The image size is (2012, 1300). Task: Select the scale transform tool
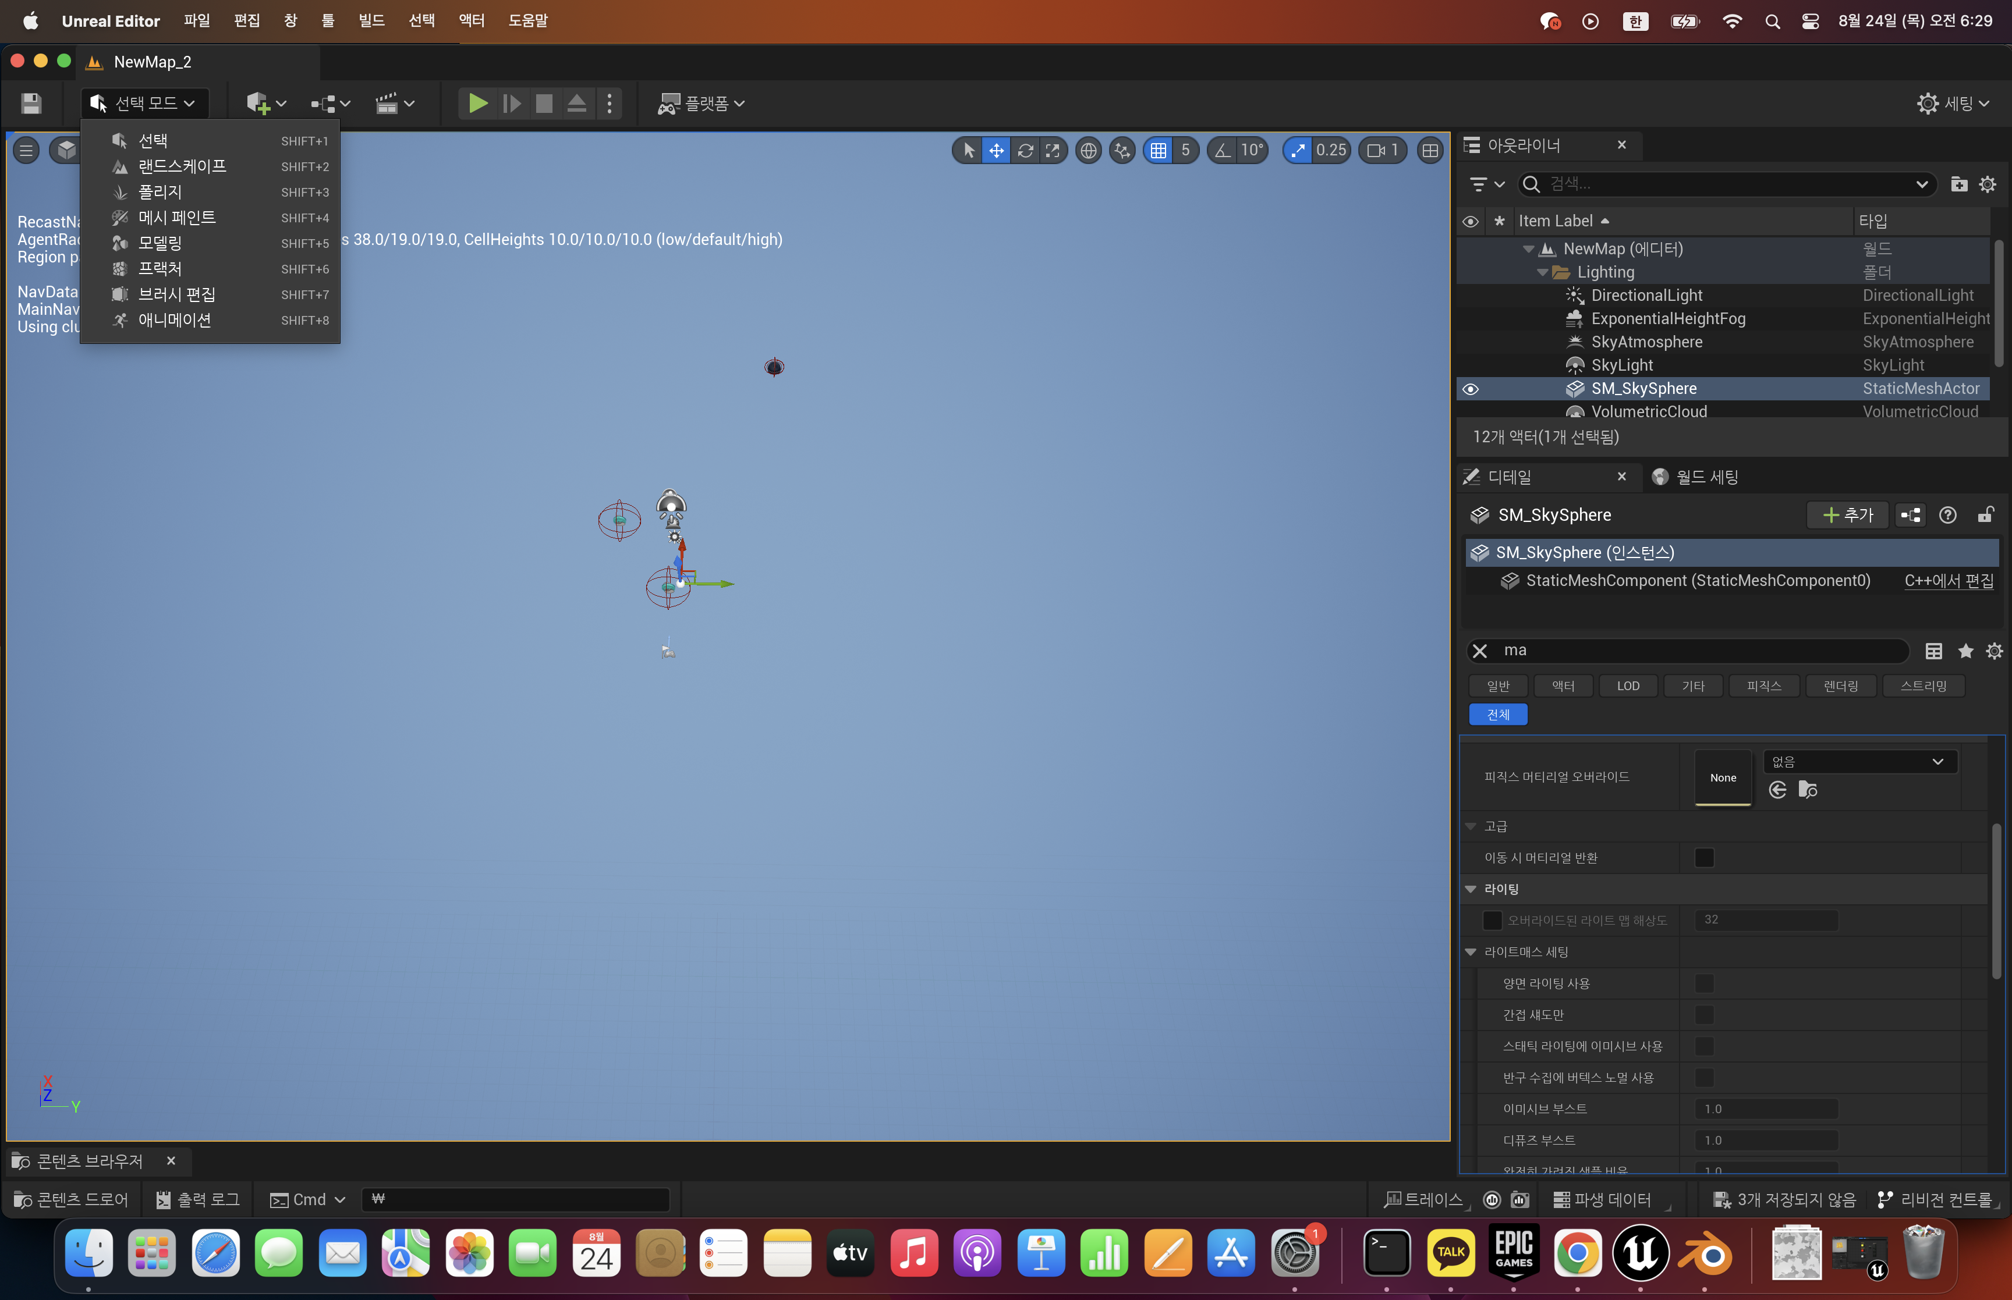coord(1053,150)
